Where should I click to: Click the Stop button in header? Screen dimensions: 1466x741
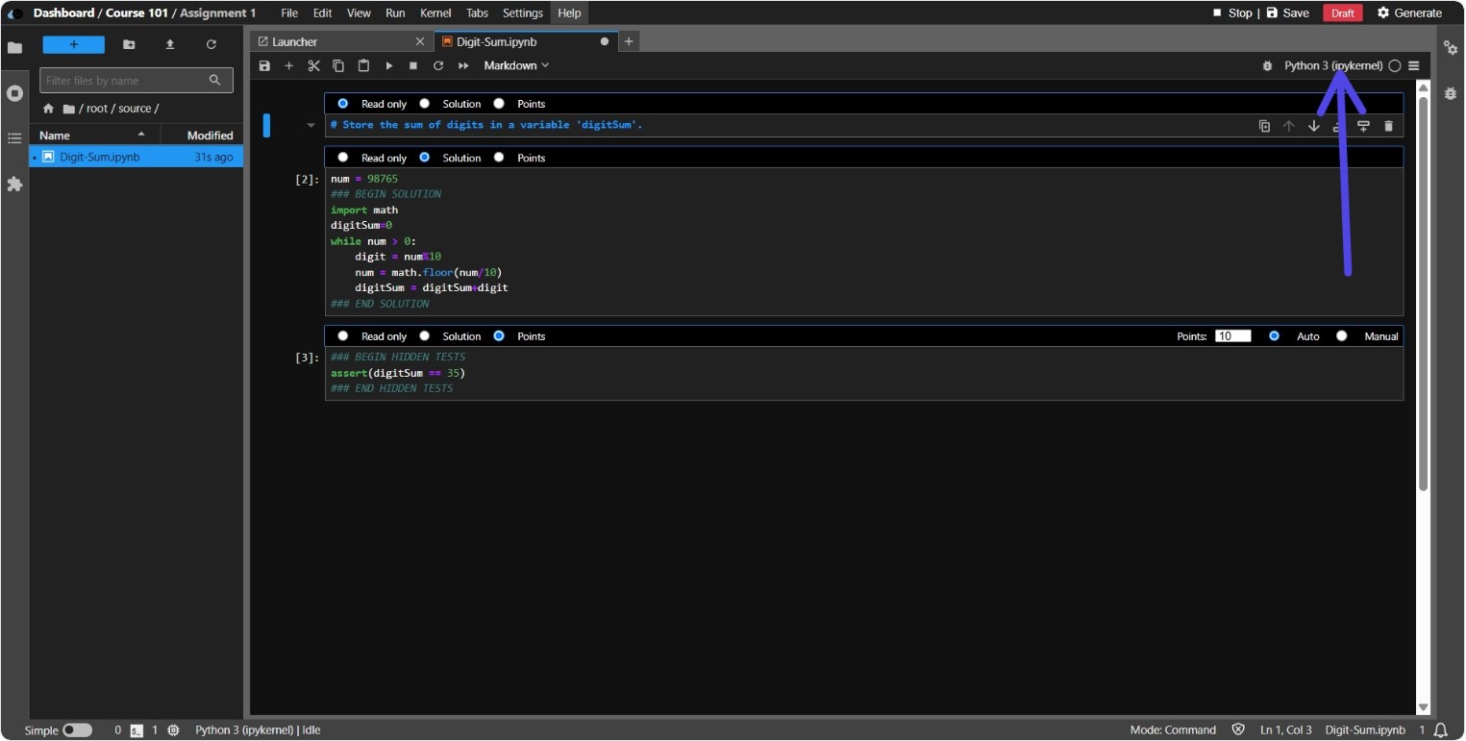1232,13
